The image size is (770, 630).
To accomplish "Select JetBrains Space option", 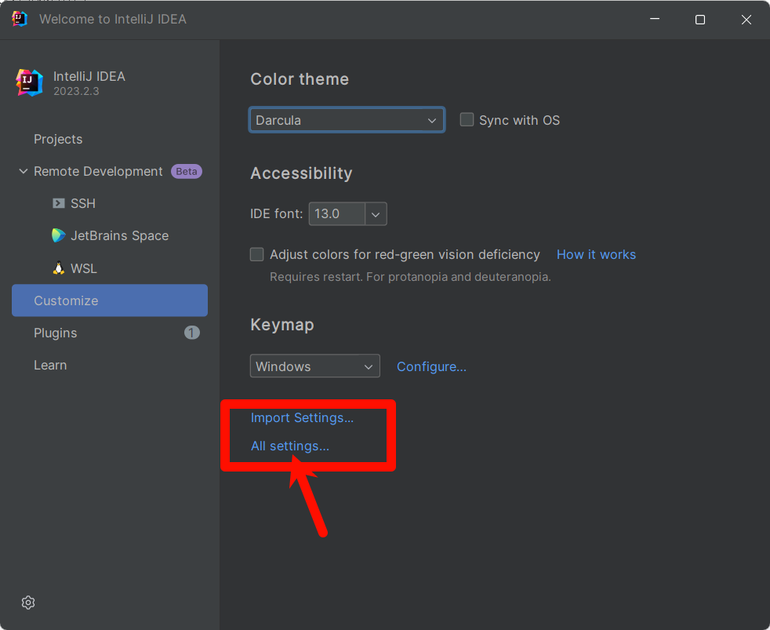I will click(119, 236).
